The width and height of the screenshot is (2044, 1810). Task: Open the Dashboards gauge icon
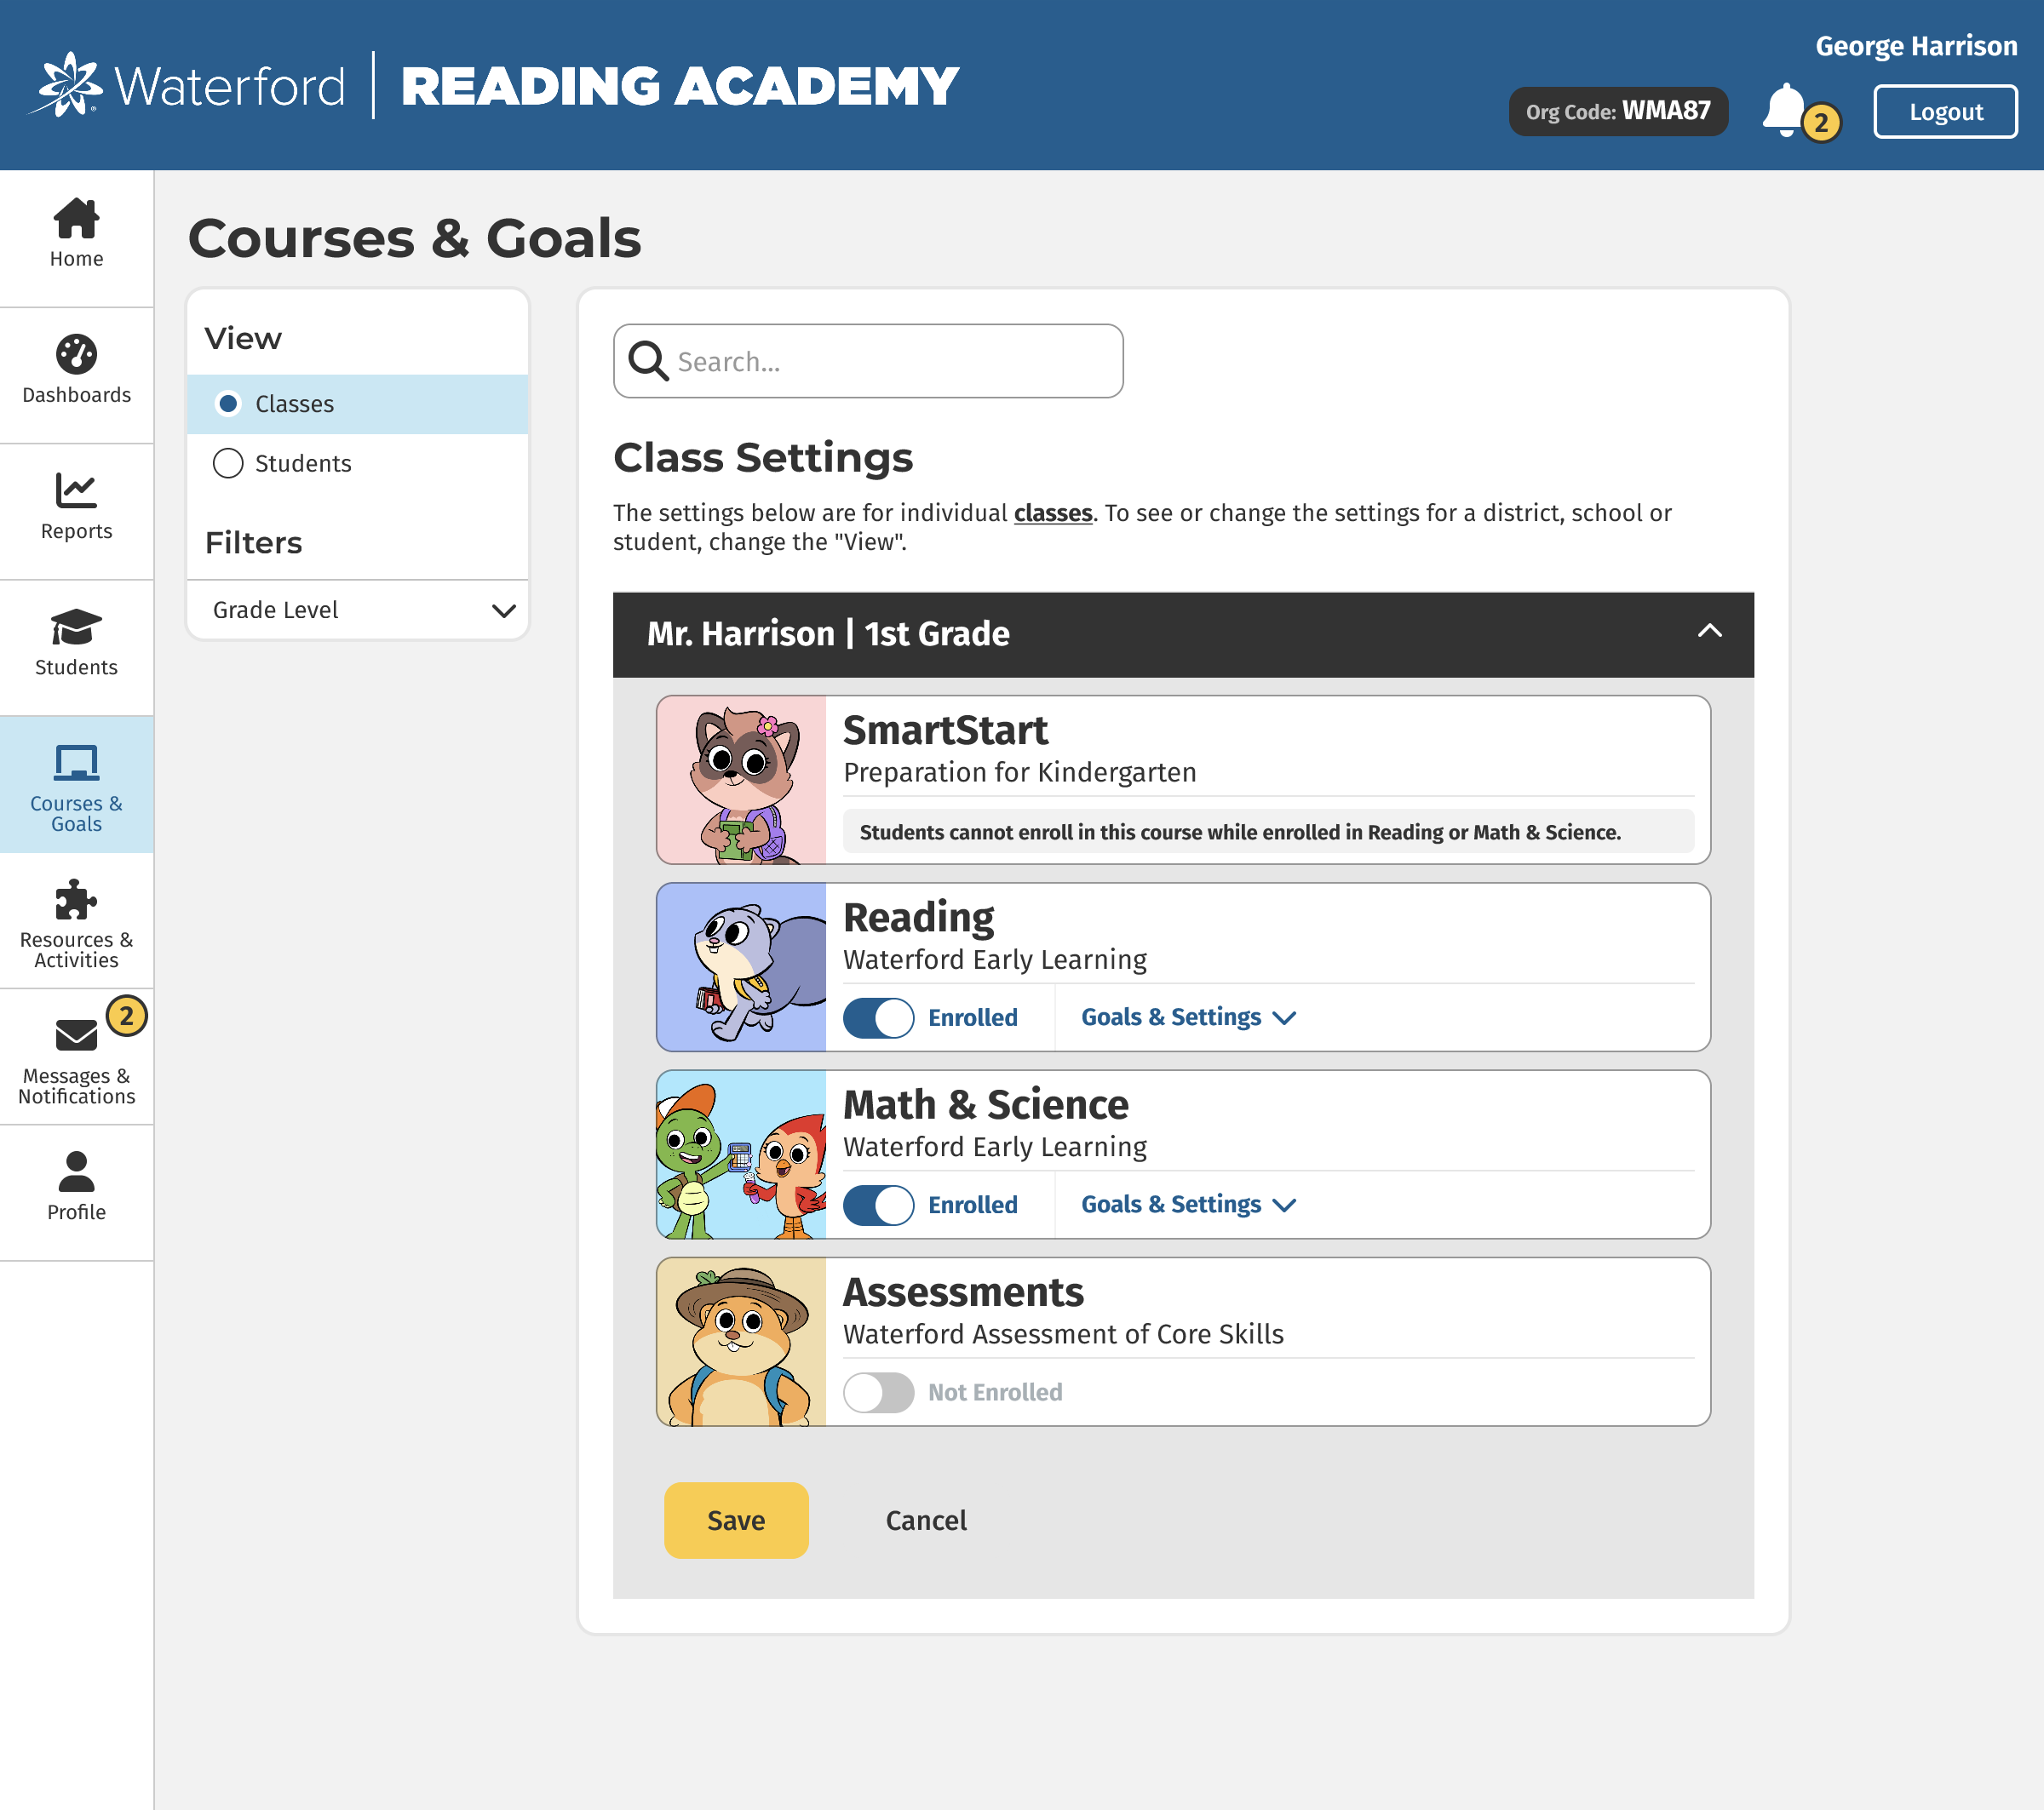coord(76,354)
